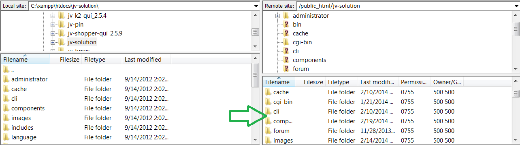Click local administrator folder icon in file list
The width and height of the screenshot is (520, 145).
[6, 79]
